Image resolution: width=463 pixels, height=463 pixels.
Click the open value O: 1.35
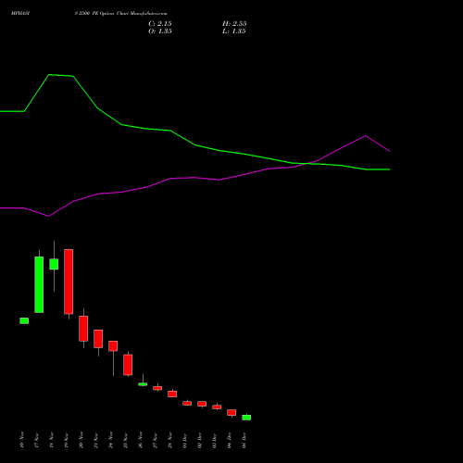click(x=160, y=31)
